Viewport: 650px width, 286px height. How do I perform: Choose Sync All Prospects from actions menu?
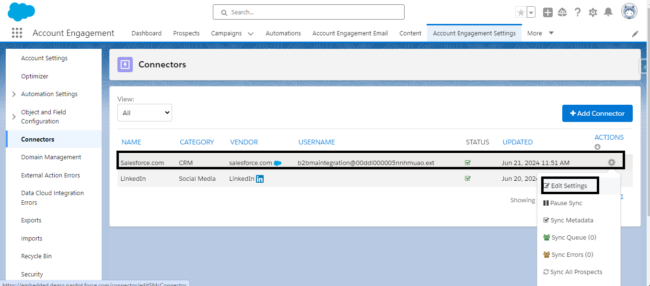click(x=573, y=272)
